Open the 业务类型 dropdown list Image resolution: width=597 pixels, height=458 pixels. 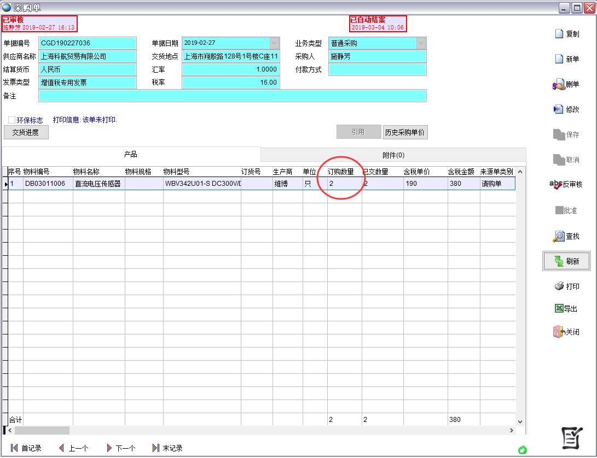click(421, 43)
